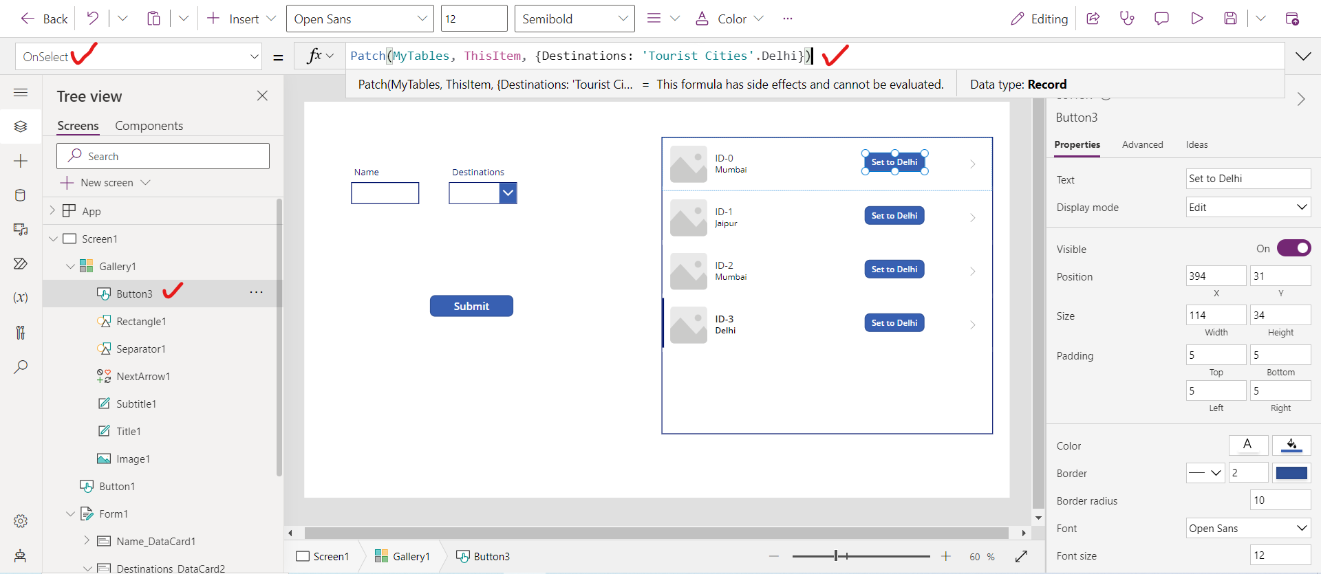Open Comments icon in top bar
Image resolution: width=1321 pixels, height=574 pixels.
click(x=1161, y=19)
